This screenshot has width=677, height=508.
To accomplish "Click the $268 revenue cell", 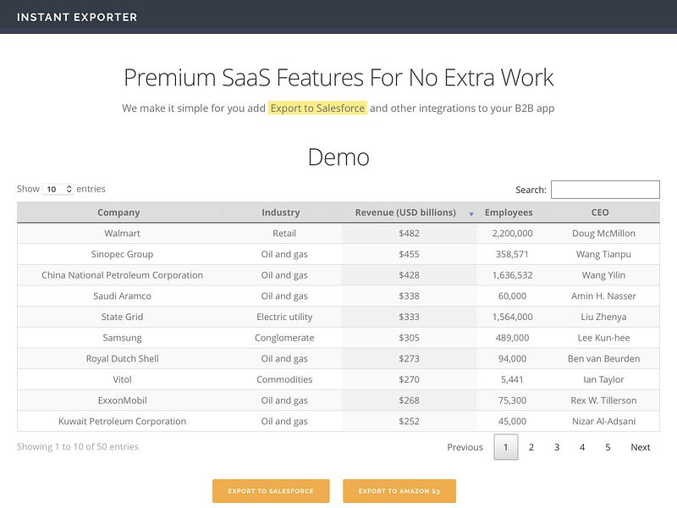I will pos(409,400).
